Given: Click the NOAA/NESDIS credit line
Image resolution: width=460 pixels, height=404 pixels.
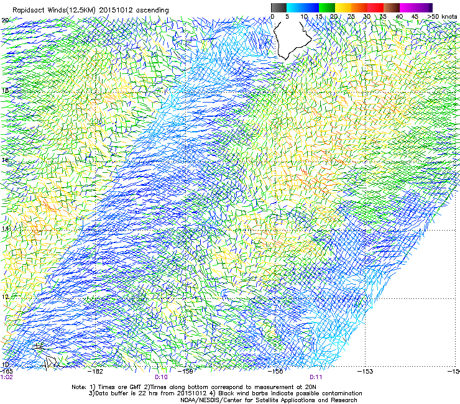Looking at the screenshot, I should coord(269,400).
